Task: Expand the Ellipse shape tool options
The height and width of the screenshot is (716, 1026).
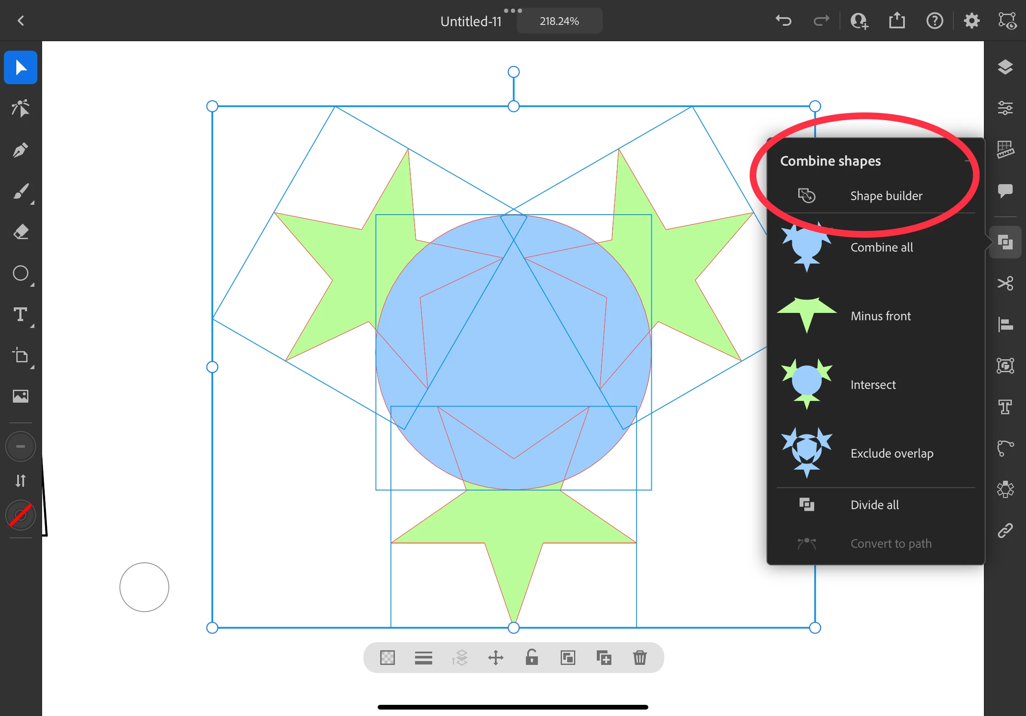Action: coord(31,284)
